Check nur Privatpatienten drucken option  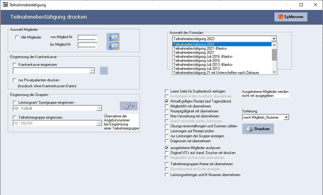pos(15,80)
